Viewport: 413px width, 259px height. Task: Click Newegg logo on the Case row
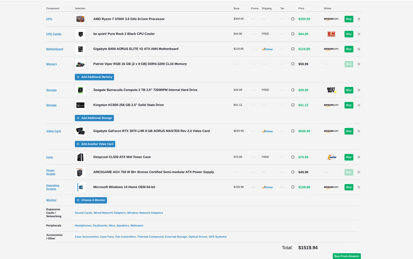coord(331,157)
